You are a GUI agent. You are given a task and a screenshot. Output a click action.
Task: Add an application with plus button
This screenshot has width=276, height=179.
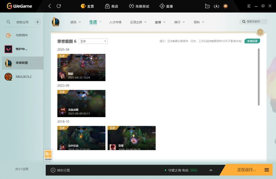pos(38,22)
